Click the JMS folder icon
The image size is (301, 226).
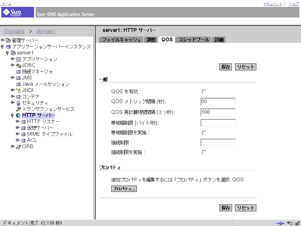point(18,78)
